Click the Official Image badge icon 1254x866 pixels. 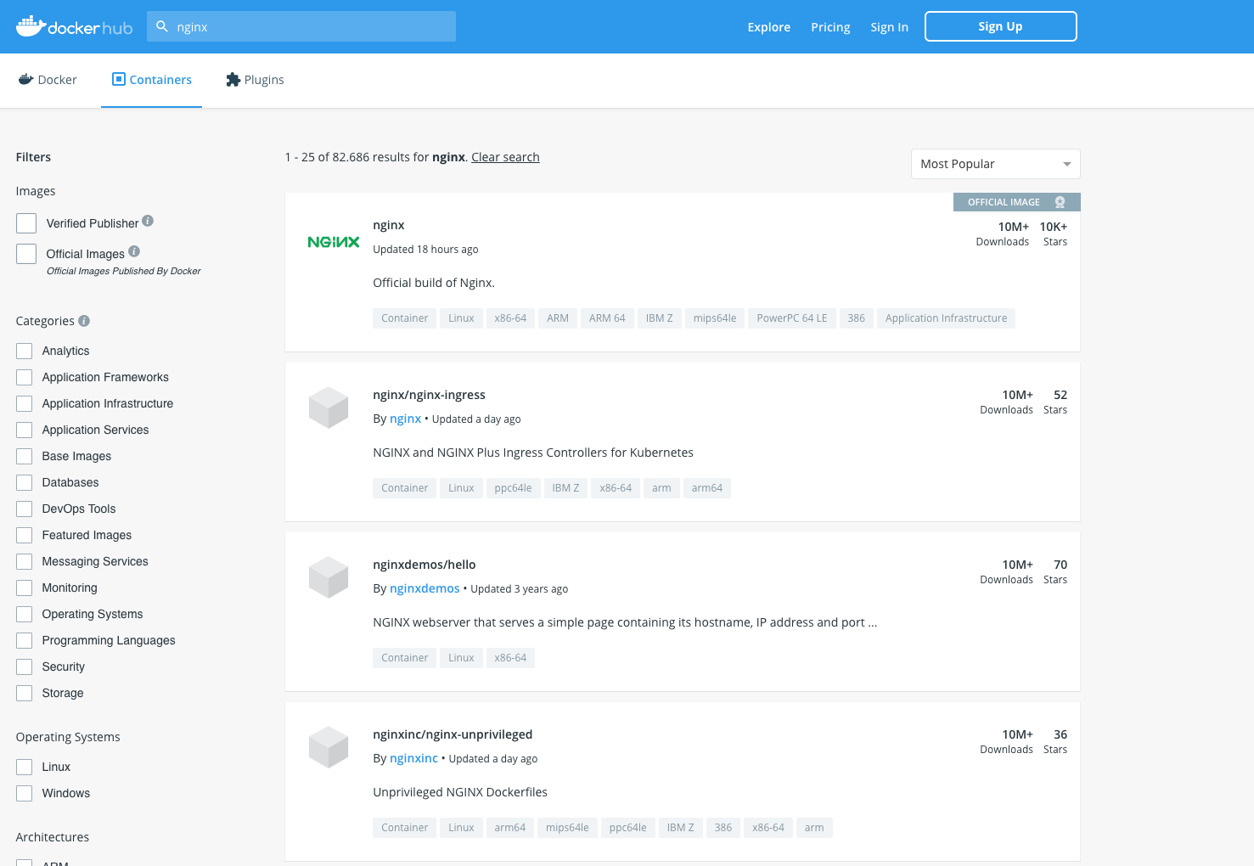click(1060, 202)
